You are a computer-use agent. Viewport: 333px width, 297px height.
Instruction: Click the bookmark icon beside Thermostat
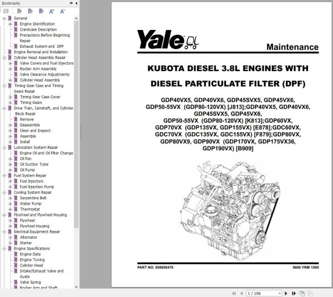pyautogui.click(x=16, y=209)
